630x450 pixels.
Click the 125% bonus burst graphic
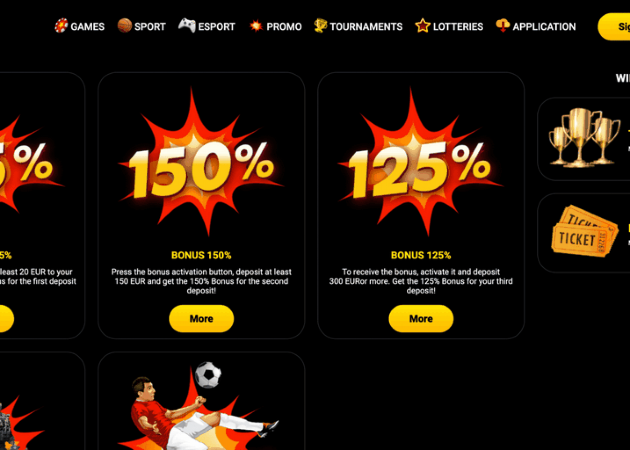(x=421, y=162)
